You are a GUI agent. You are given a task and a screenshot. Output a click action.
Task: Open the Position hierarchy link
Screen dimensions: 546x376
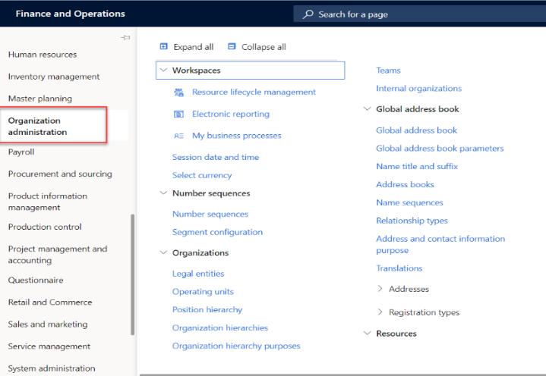click(x=207, y=310)
